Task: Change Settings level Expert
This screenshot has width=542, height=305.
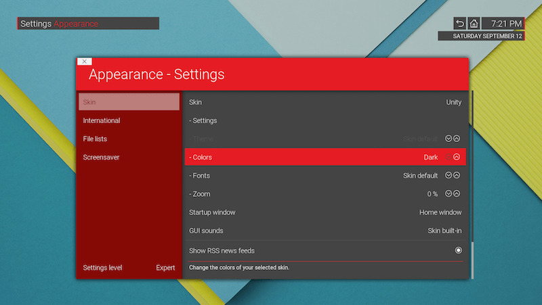Action: (x=129, y=268)
